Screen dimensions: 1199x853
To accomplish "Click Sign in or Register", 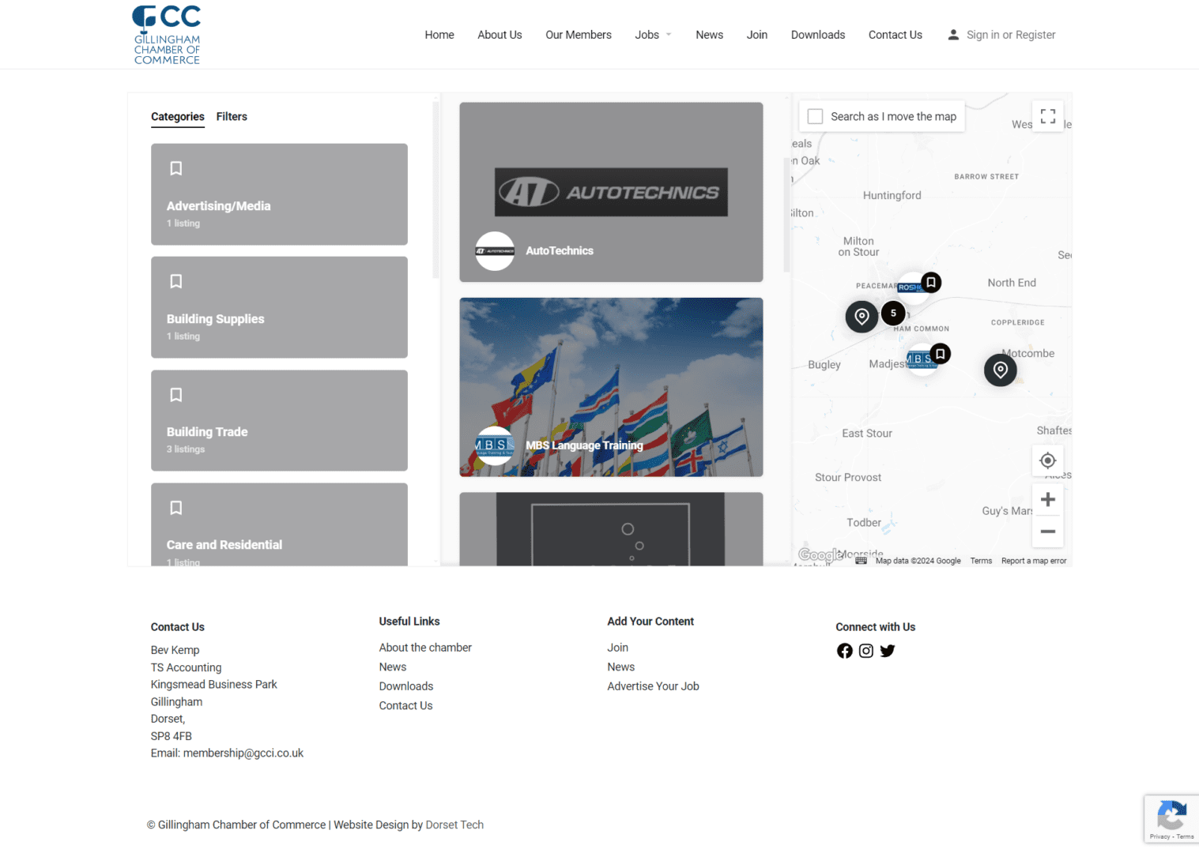I will tap(1011, 35).
